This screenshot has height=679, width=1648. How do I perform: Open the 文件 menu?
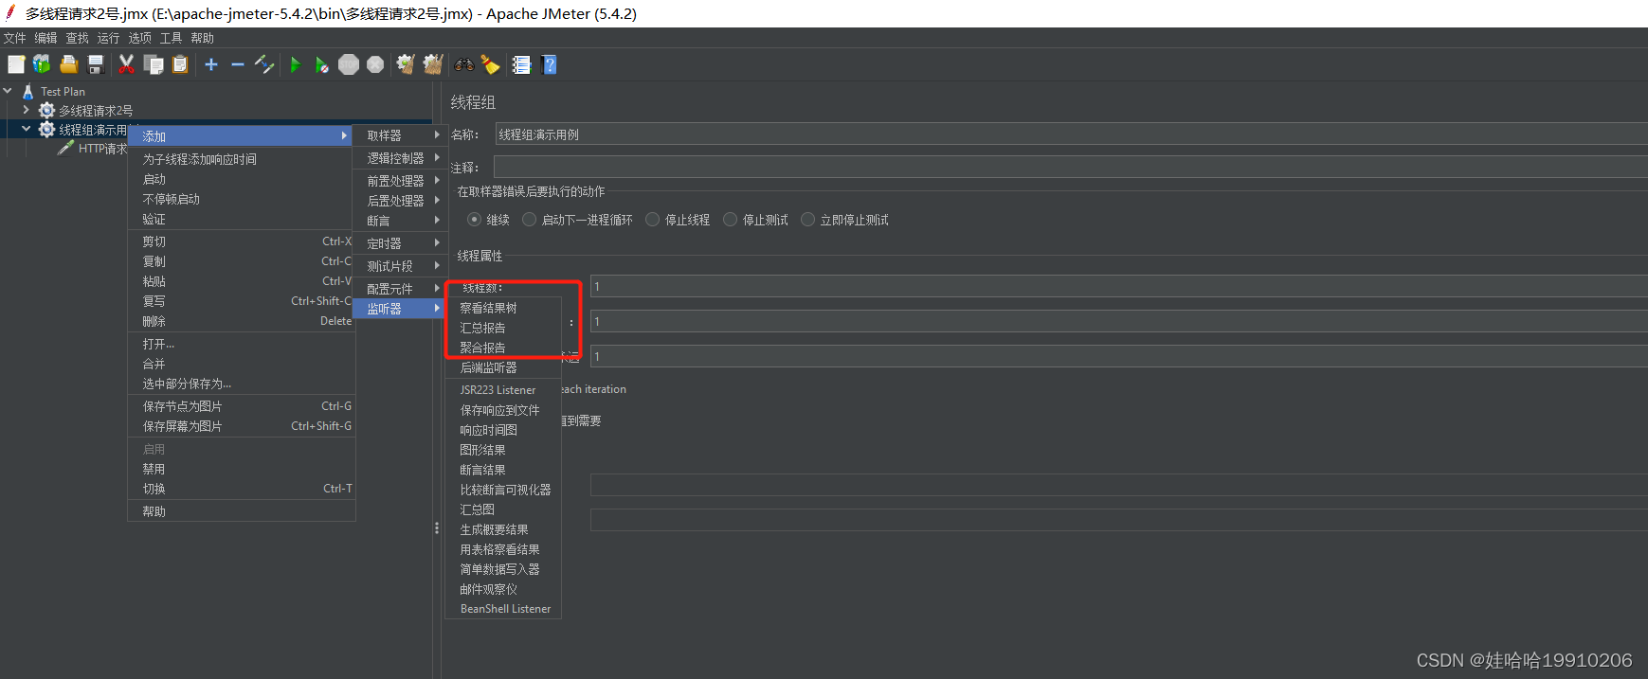(x=15, y=38)
